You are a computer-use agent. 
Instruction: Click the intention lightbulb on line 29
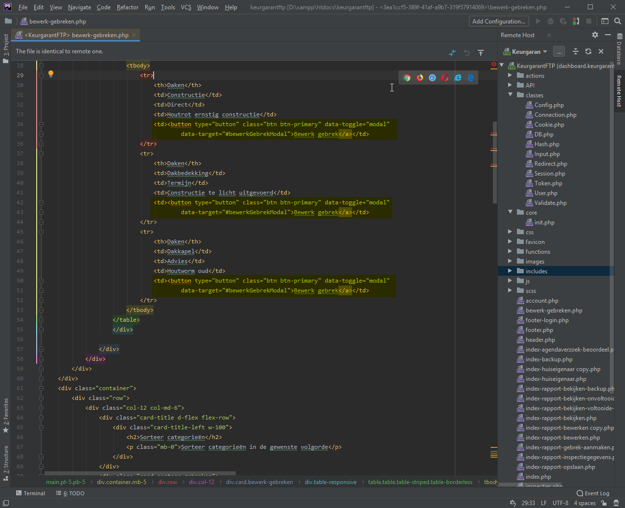click(50, 74)
